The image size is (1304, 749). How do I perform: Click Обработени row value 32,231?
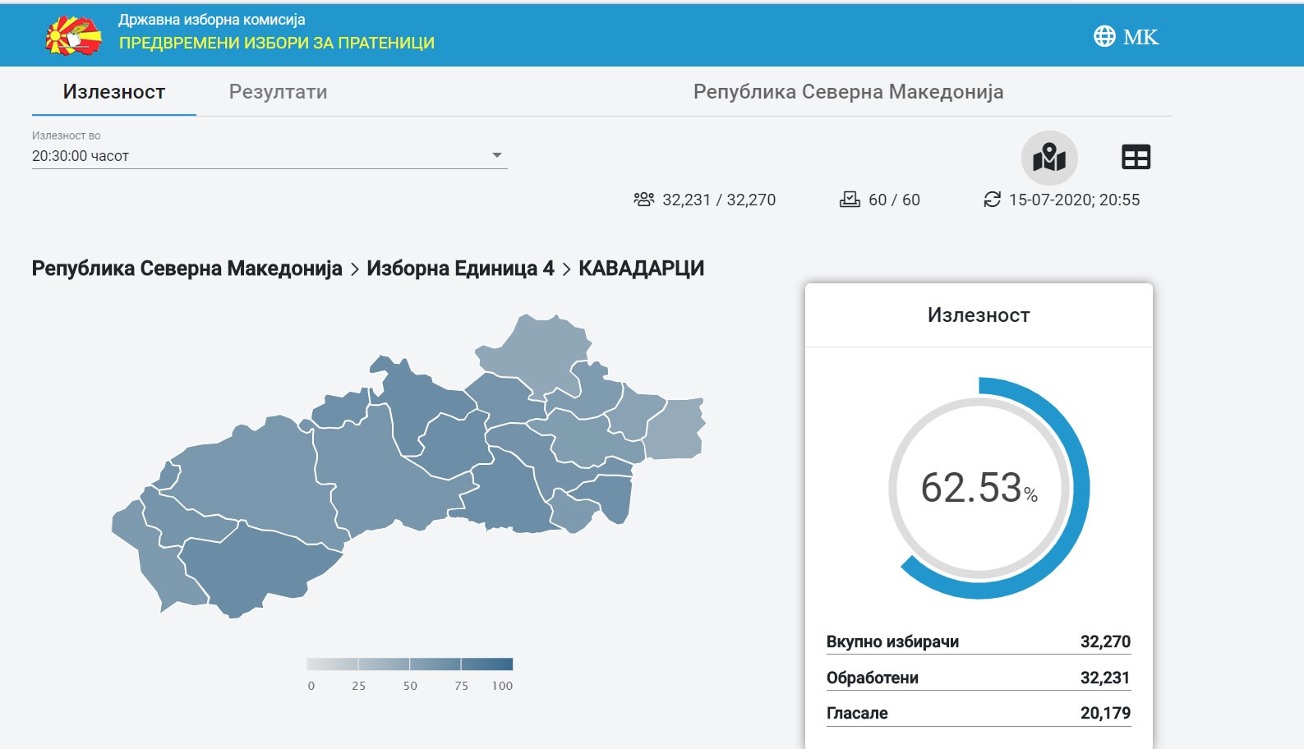point(1105,678)
